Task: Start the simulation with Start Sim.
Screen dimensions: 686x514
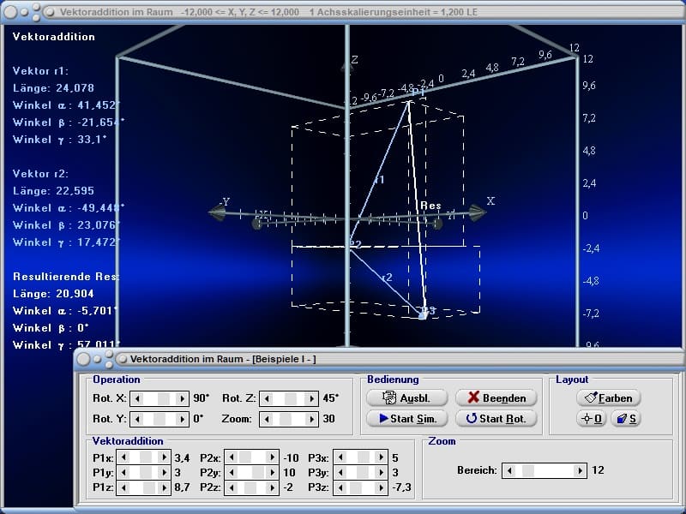Action: [x=406, y=418]
